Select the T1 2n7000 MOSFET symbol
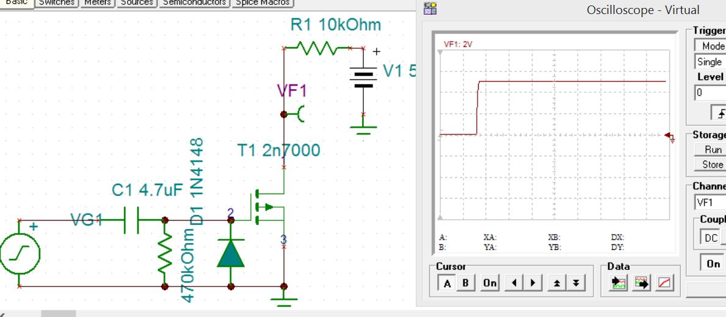The height and width of the screenshot is (317, 726). click(x=269, y=207)
